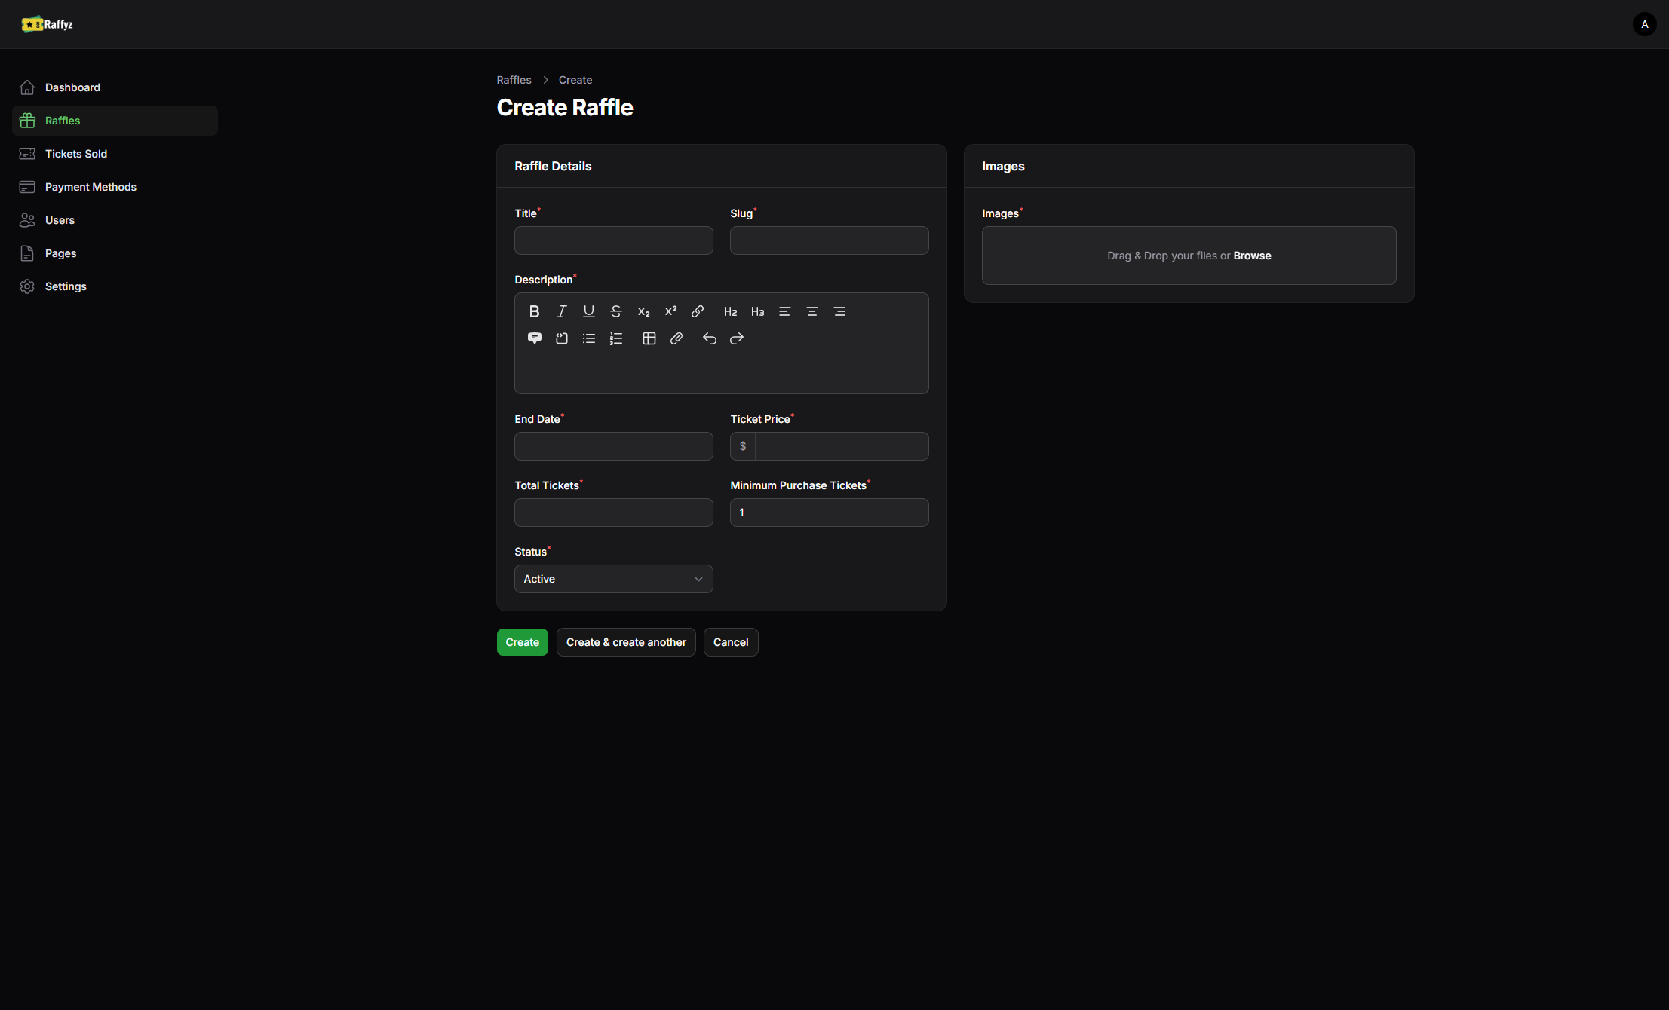Click the insert link icon
This screenshot has width=1669, height=1010.
[698, 311]
